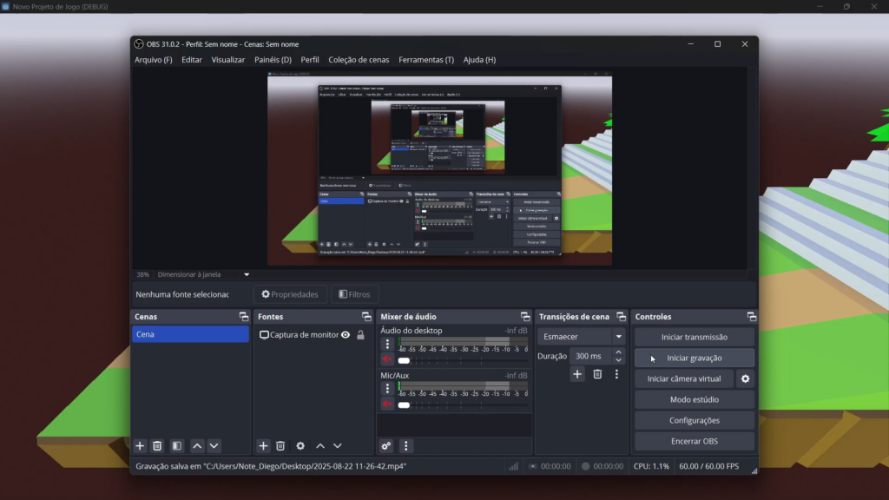Move scene up in Cenas panel
Image resolution: width=889 pixels, height=500 pixels.
click(x=197, y=446)
